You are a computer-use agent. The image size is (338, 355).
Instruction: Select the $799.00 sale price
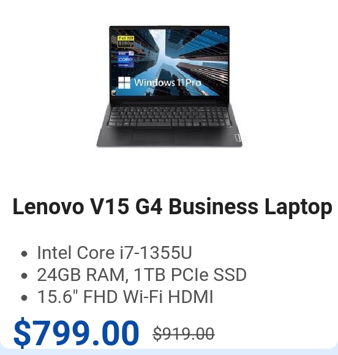(76, 332)
